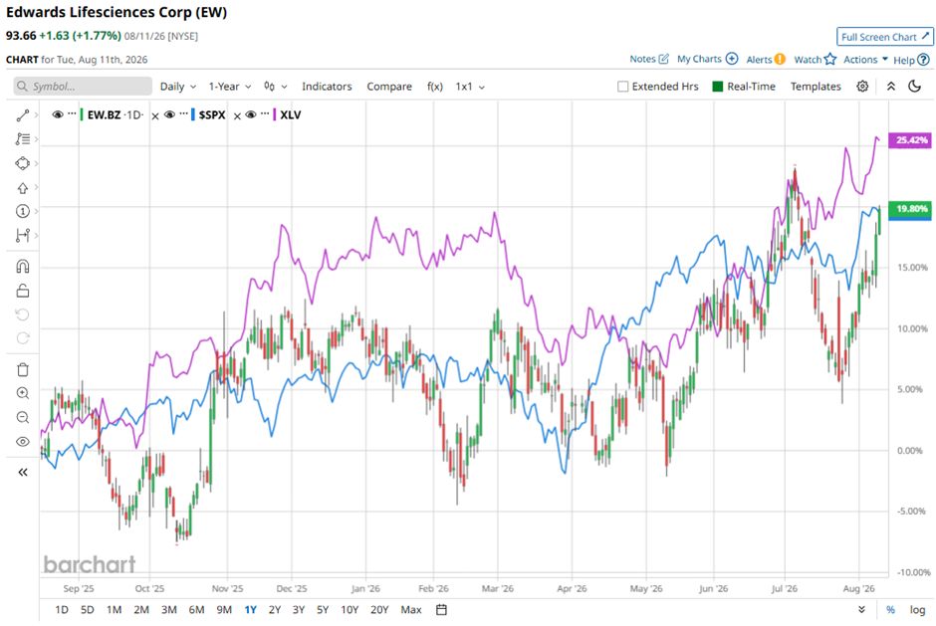
Task: Focus the Symbol search field
Action: tap(83, 87)
